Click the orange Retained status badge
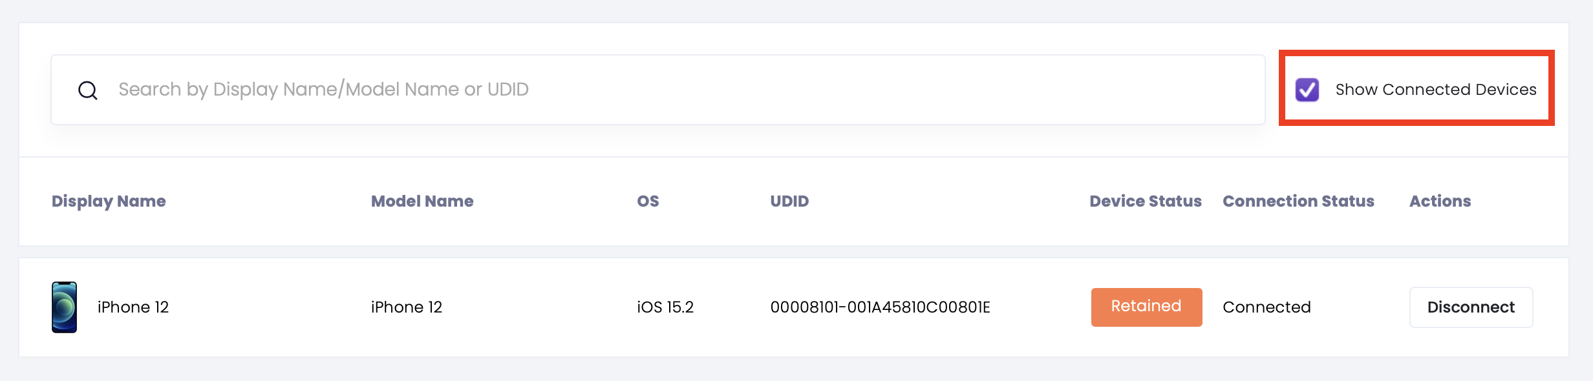The width and height of the screenshot is (1593, 381). click(x=1146, y=307)
